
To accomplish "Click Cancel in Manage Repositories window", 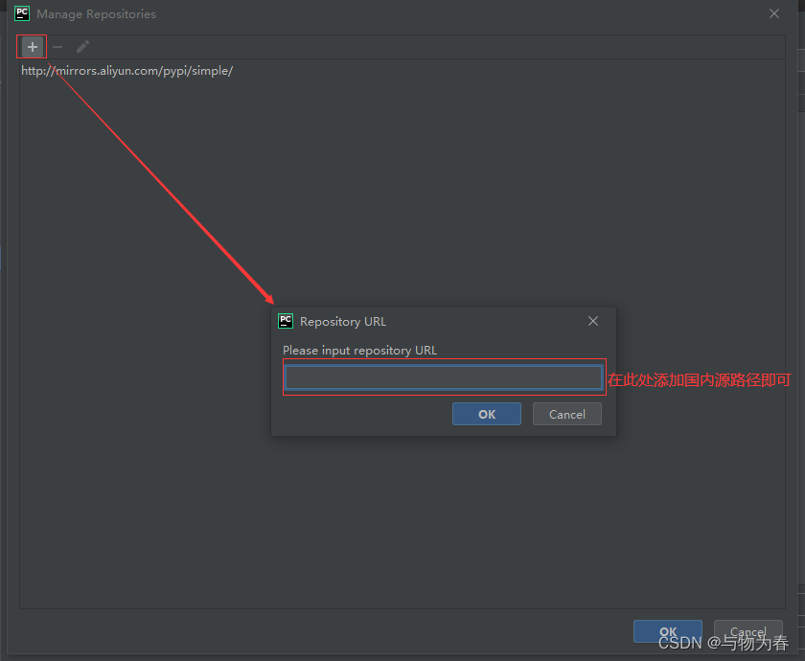I will (747, 632).
